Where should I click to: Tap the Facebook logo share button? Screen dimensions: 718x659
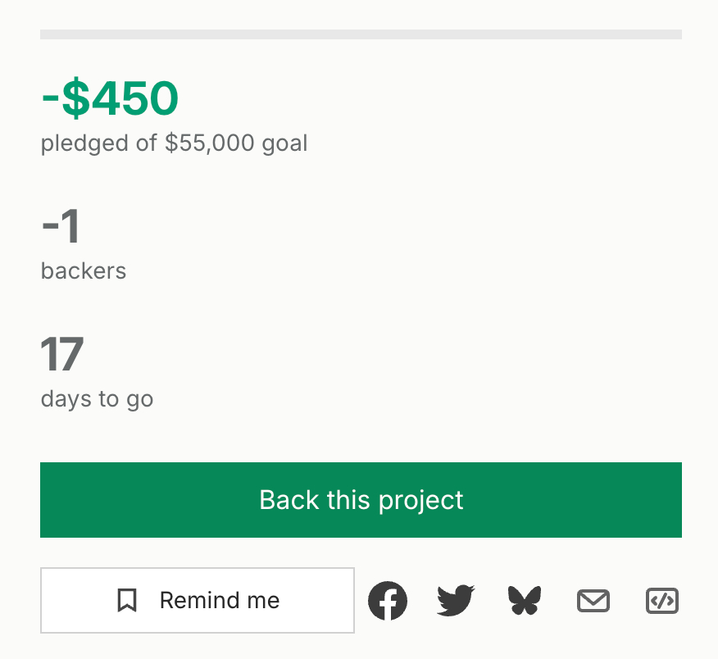click(388, 601)
